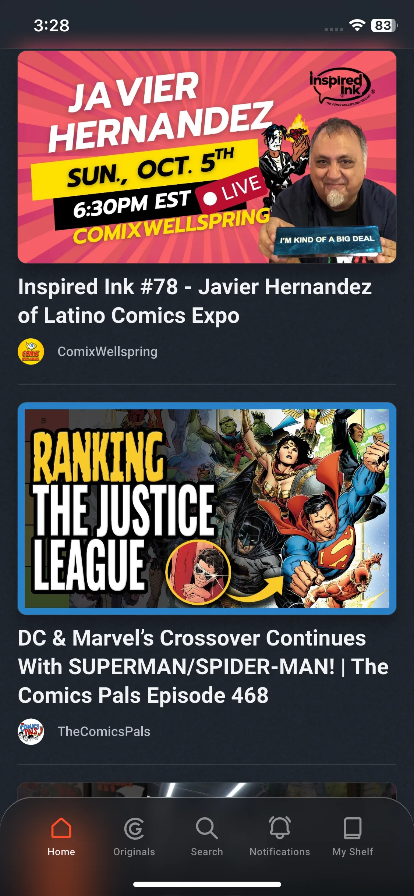Tap the battery indicator in status bar
This screenshot has height=896, width=414.
tap(385, 25)
